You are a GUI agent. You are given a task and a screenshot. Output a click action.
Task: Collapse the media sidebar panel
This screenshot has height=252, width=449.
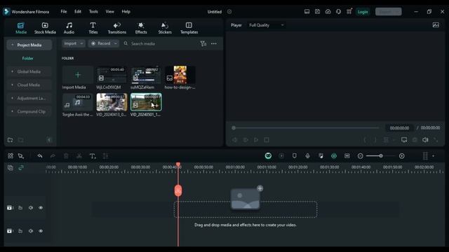tap(49, 140)
